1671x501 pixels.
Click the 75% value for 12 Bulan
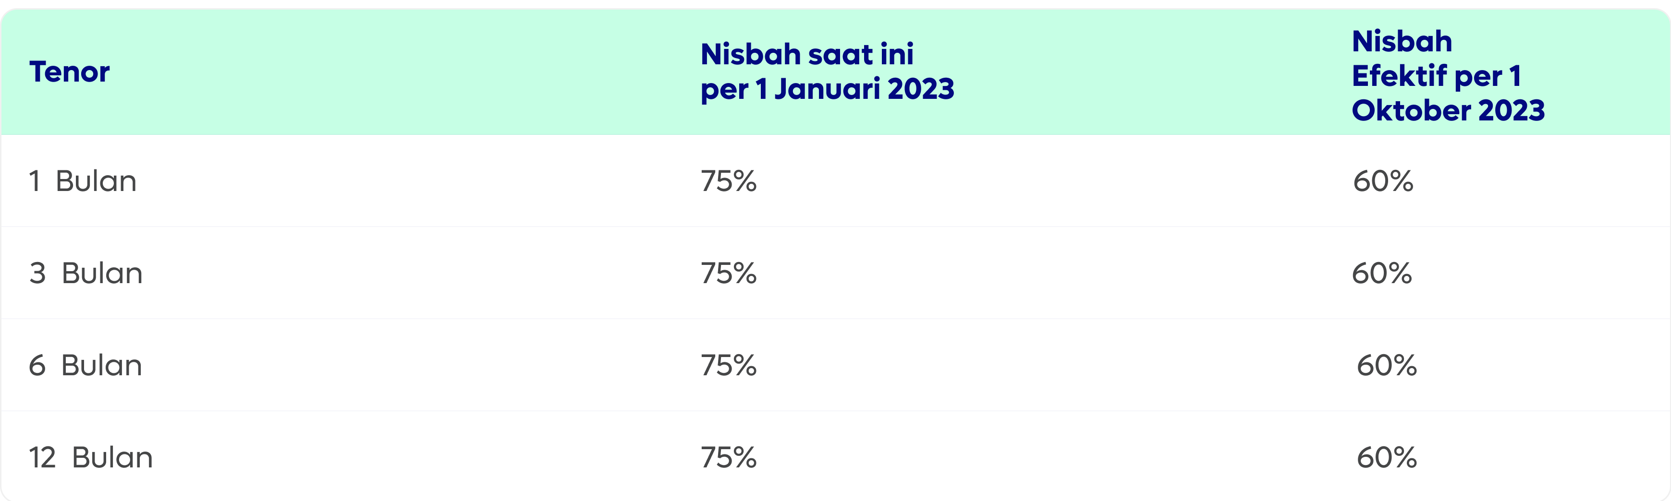click(x=729, y=457)
